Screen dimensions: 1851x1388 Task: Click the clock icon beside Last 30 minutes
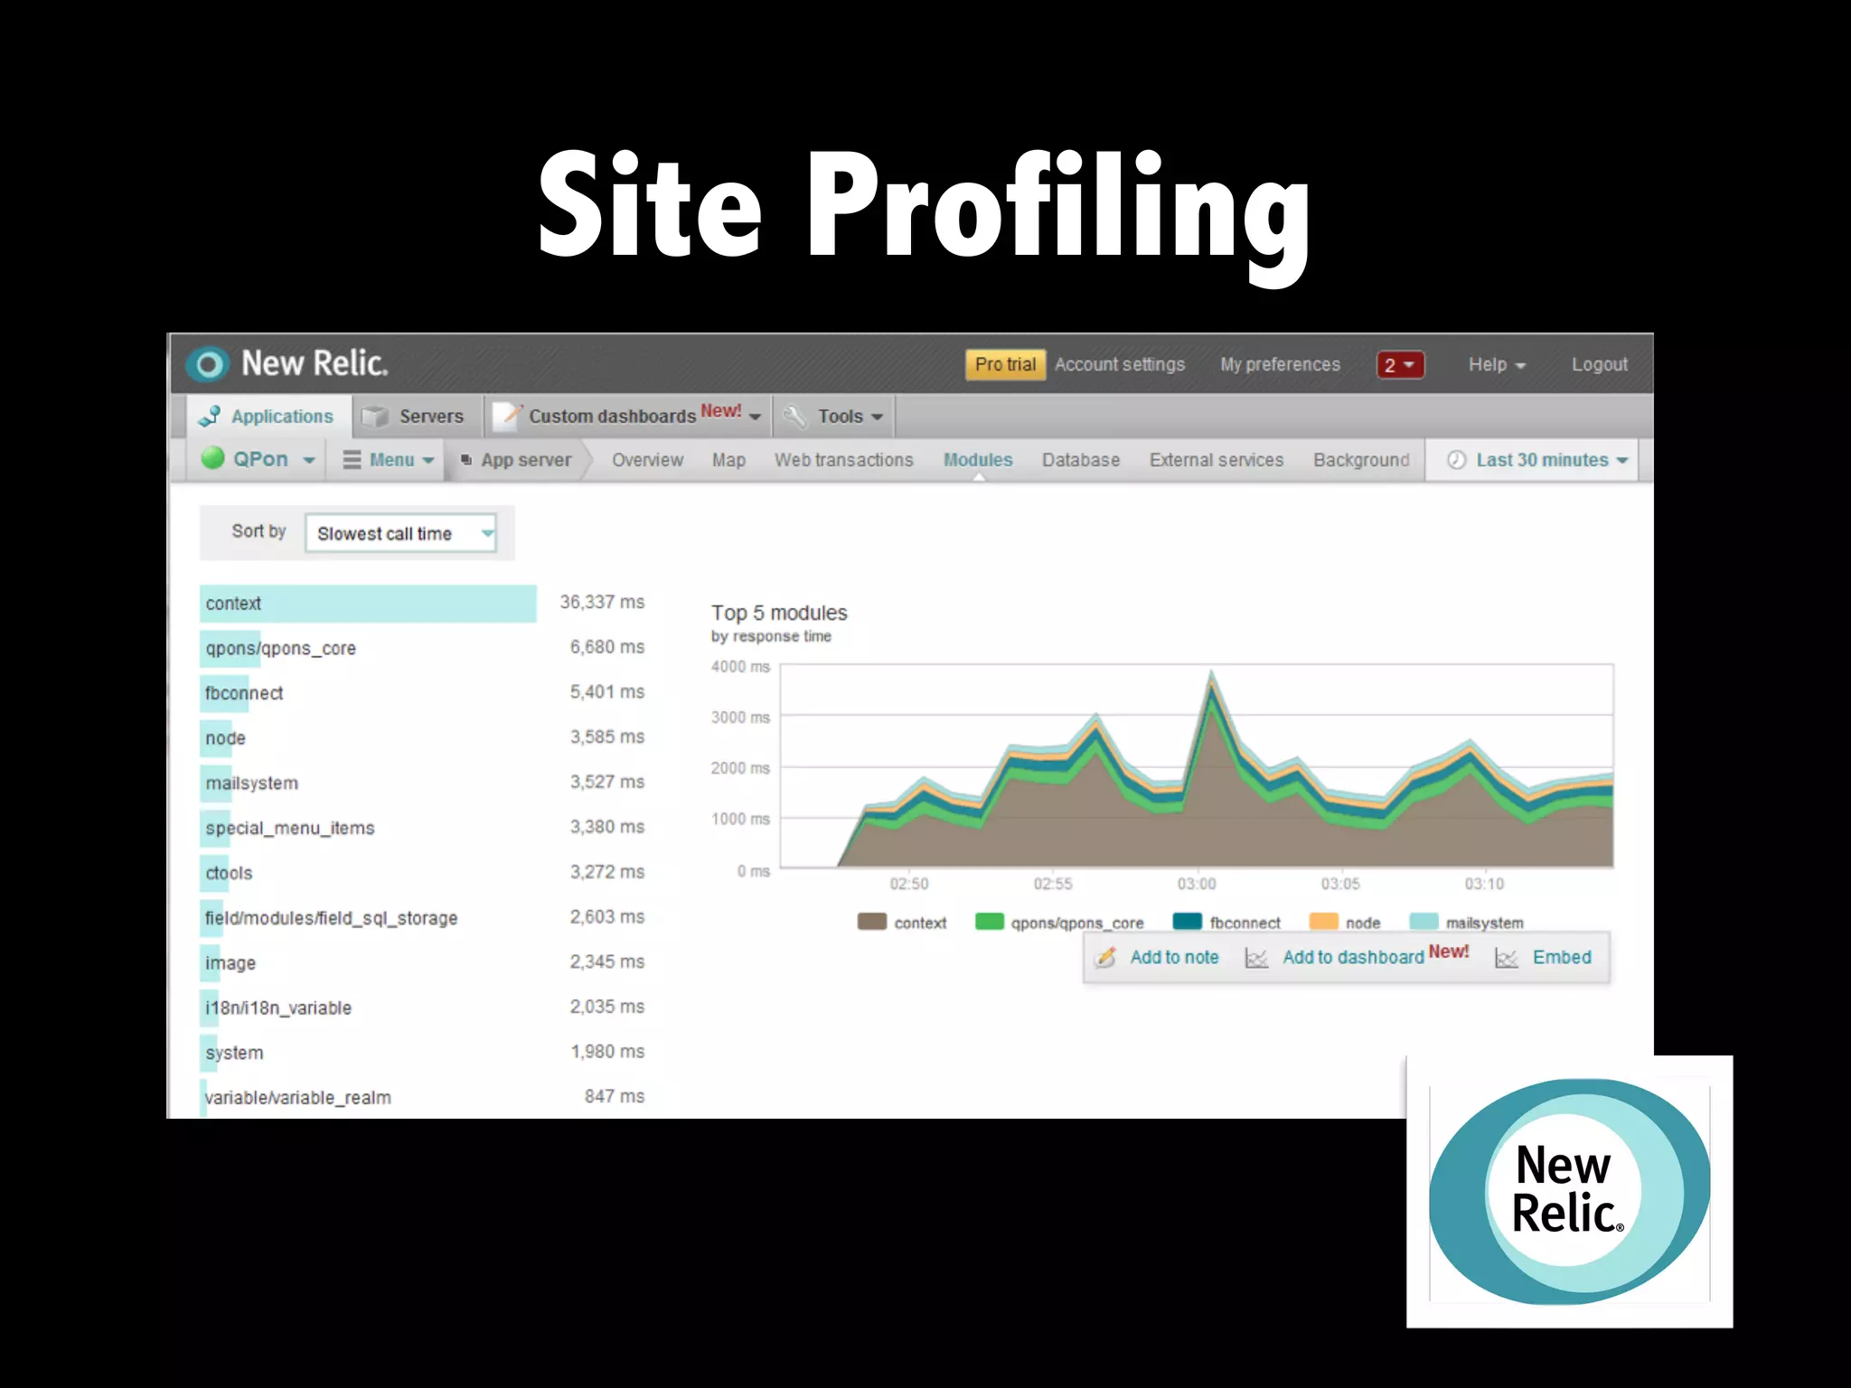1456,460
